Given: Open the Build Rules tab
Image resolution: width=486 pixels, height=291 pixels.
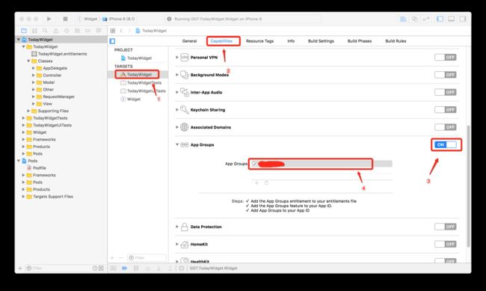Looking at the screenshot, I should click(x=396, y=41).
